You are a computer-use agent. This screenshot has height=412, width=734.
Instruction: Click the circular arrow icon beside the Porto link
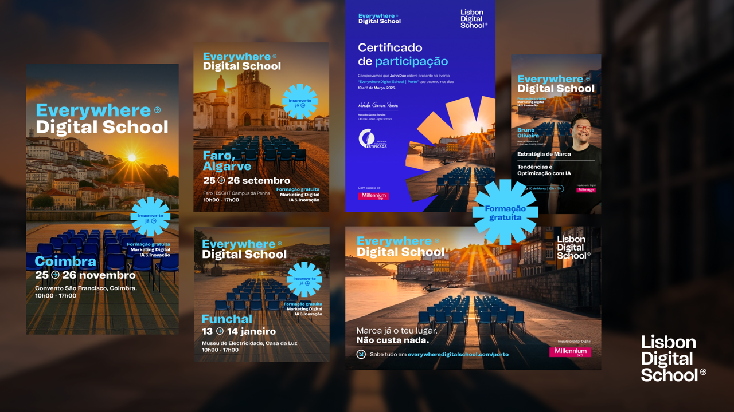tap(361, 354)
